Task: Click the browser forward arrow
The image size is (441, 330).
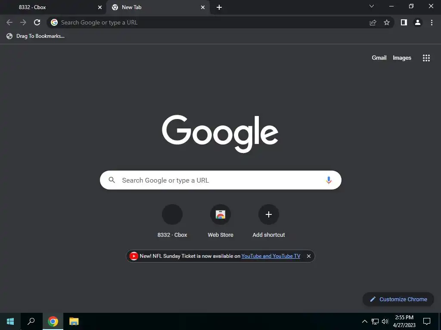Action: click(x=23, y=22)
